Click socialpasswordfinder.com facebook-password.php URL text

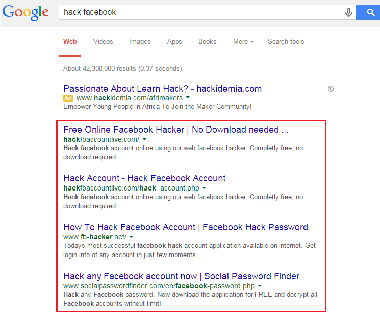point(159,286)
